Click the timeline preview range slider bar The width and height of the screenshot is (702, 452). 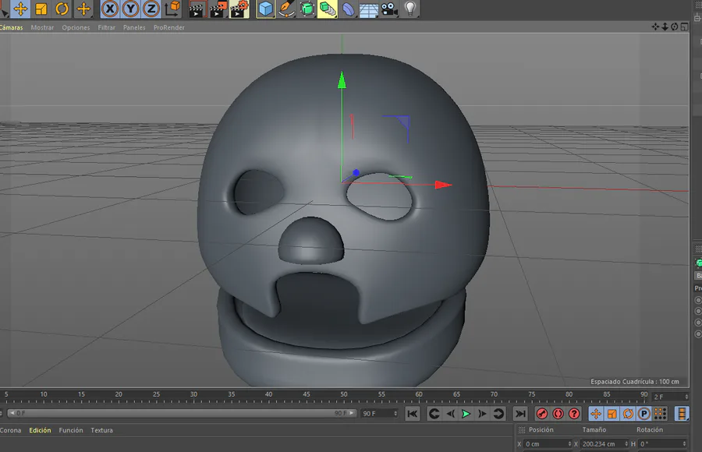point(179,413)
